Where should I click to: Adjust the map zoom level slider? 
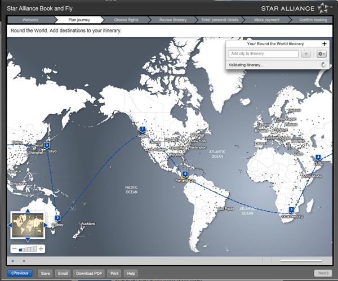[28, 249]
